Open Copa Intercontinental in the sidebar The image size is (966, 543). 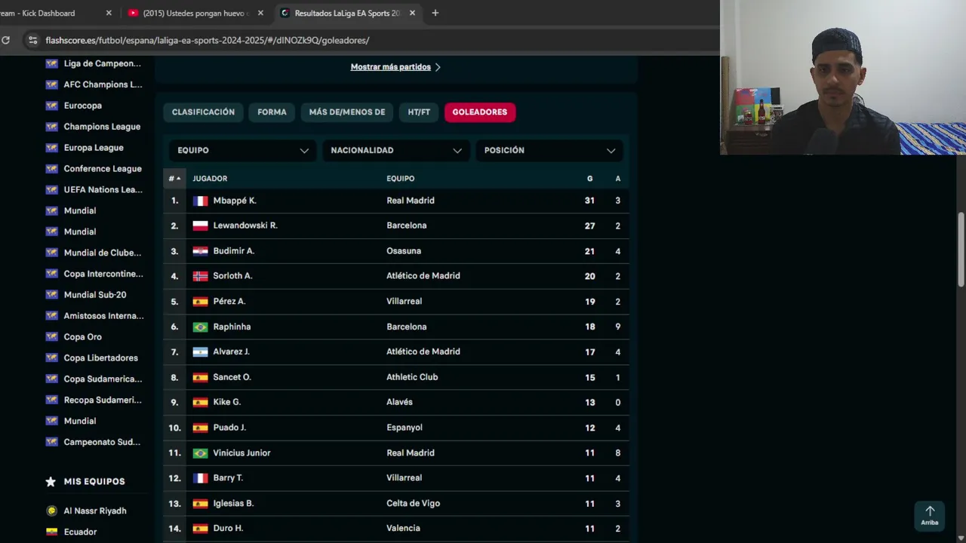103,274
